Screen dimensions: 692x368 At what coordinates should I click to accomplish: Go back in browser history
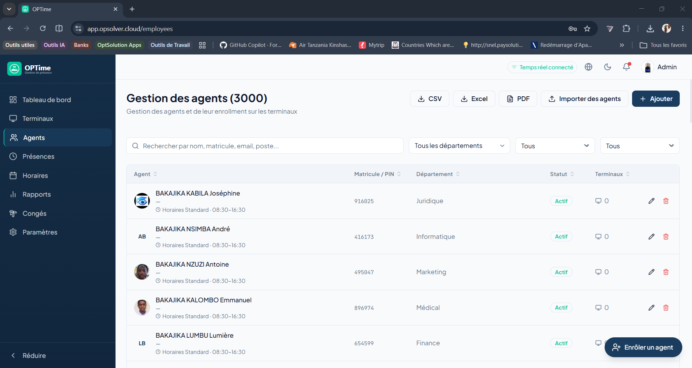click(10, 29)
